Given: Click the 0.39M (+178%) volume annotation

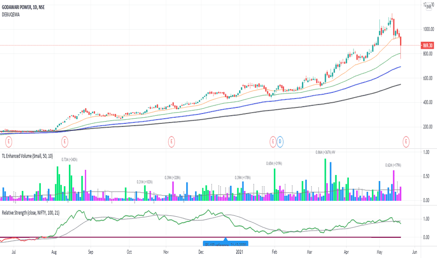Looking at the screenshot, I should (243, 177).
